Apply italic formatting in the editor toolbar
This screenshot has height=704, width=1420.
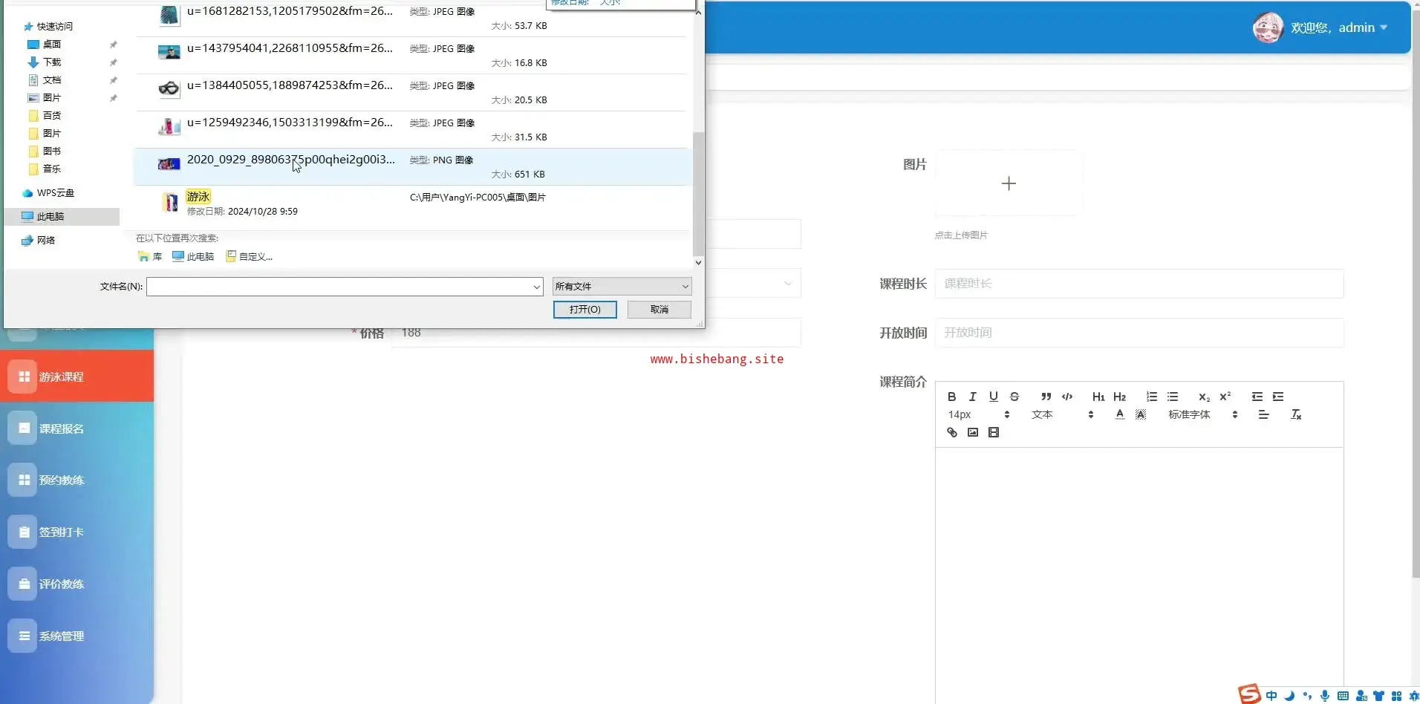[972, 397]
